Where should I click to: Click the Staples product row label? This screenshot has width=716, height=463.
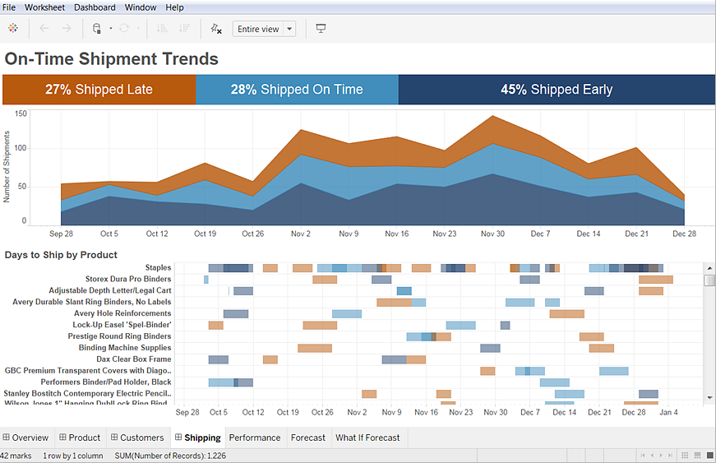tap(158, 267)
